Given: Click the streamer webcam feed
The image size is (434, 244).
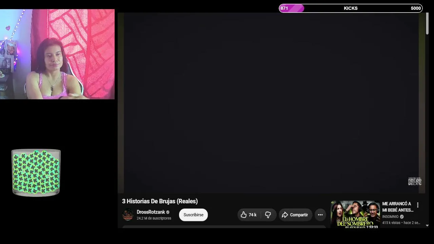Looking at the screenshot, I should pyautogui.click(x=57, y=54).
